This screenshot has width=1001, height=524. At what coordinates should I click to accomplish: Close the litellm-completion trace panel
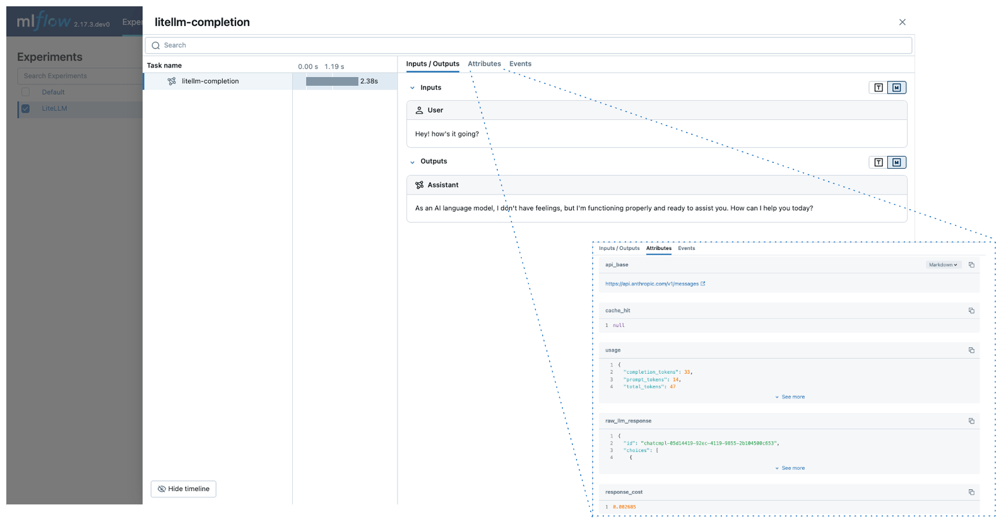click(903, 22)
